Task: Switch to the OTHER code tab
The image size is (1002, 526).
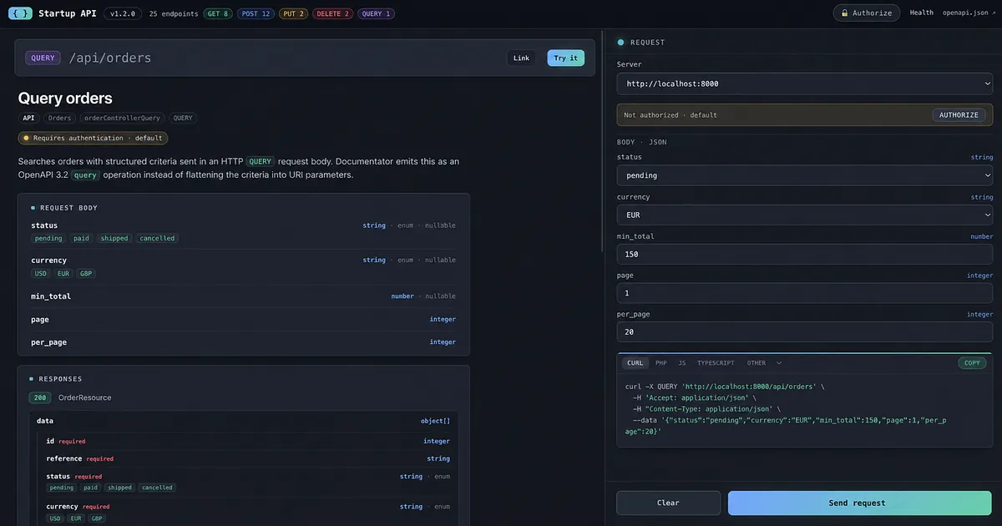Action: [x=757, y=363]
